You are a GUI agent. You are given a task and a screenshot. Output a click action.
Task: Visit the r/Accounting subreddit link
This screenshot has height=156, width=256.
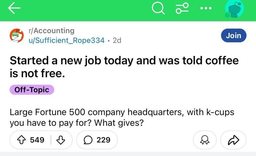point(51,31)
